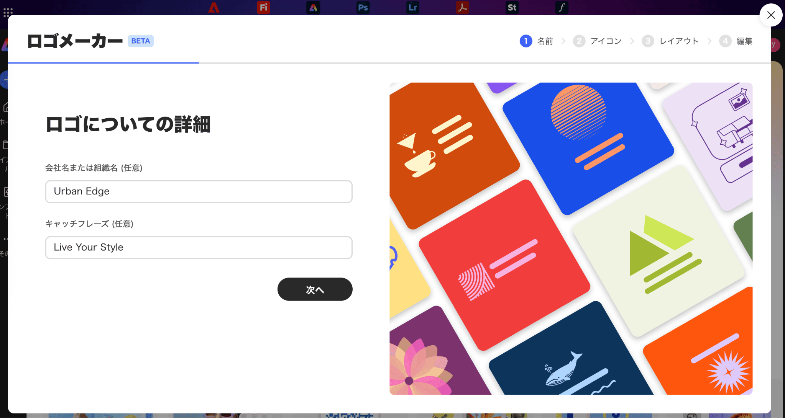Open the Adobe Stock (St) icon

(x=512, y=7)
